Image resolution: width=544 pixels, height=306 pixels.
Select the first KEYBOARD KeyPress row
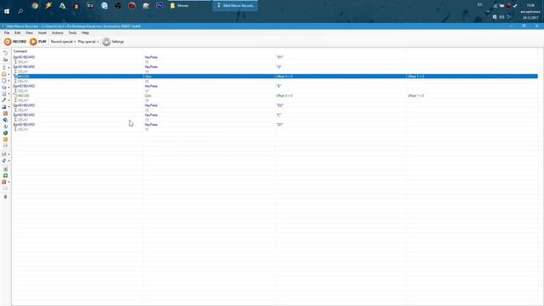(275, 57)
